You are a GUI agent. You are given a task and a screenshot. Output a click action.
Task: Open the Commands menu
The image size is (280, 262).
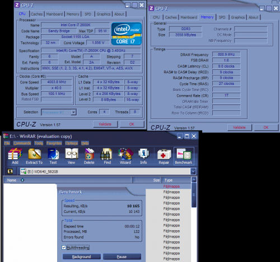pyautogui.click(x=22, y=143)
